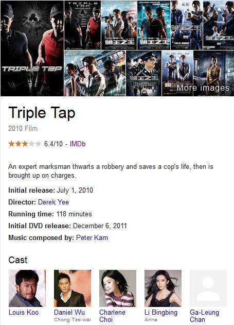Open wide poster with man aiming gun
The width and height of the screenshot is (234, 325).
tap(95, 73)
